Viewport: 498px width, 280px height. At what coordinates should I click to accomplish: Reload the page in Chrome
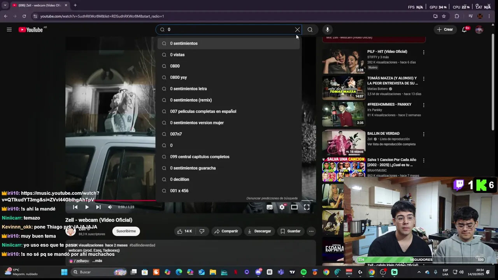24,16
